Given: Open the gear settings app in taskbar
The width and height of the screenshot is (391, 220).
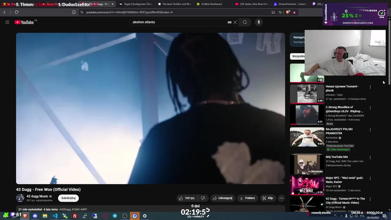Looking at the screenshot, I should (145, 216).
